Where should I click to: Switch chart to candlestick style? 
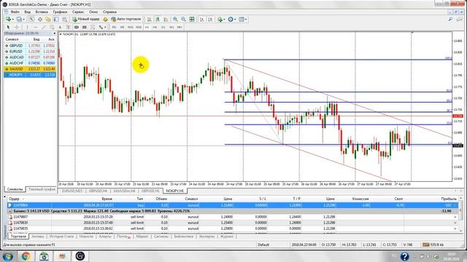click(158, 20)
